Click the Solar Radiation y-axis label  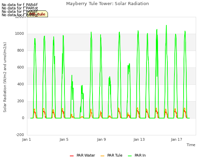click(5, 77)
